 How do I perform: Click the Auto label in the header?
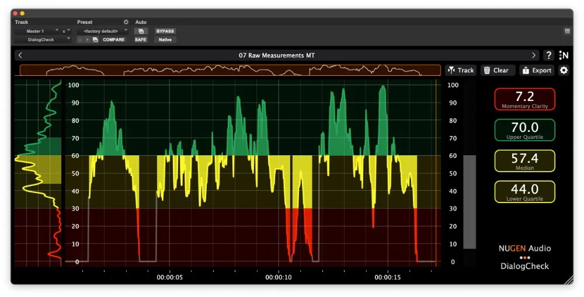(141, 22)
